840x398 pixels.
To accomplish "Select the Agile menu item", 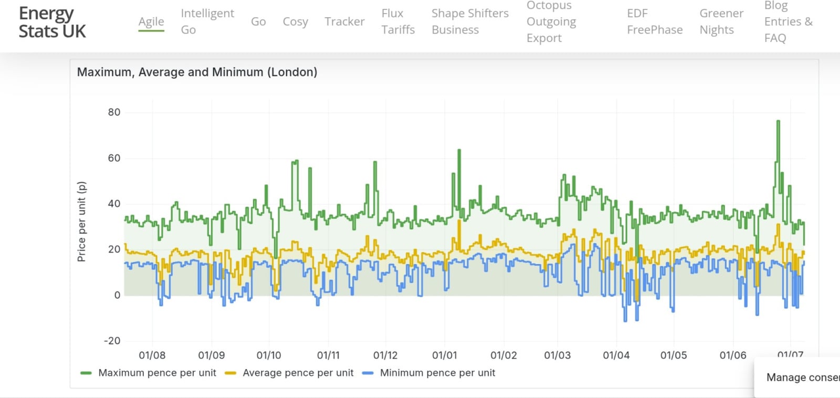I will (x=151, y=22).
